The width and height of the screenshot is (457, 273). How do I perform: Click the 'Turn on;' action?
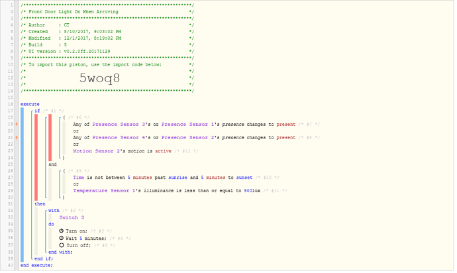coord(76,231)
